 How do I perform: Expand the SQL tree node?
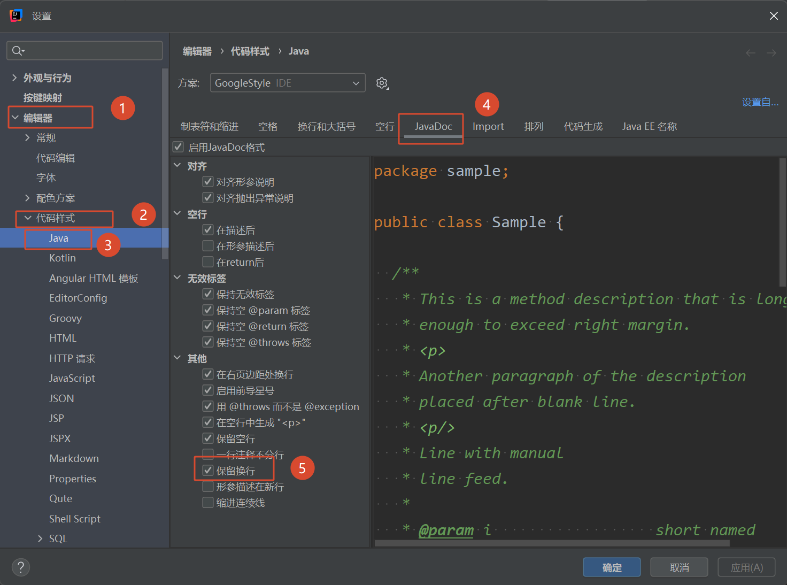[x=40, y=538]
